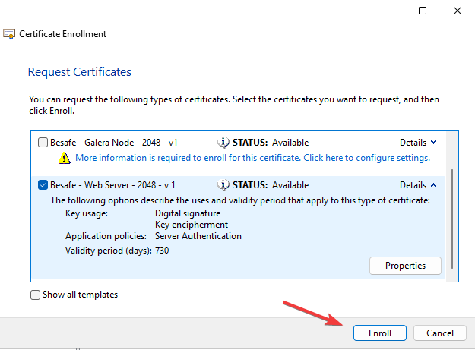Uncheck the Besafe - Web Server checkbox
Viewport: 475px width, 350px height.
pos(43,184)
